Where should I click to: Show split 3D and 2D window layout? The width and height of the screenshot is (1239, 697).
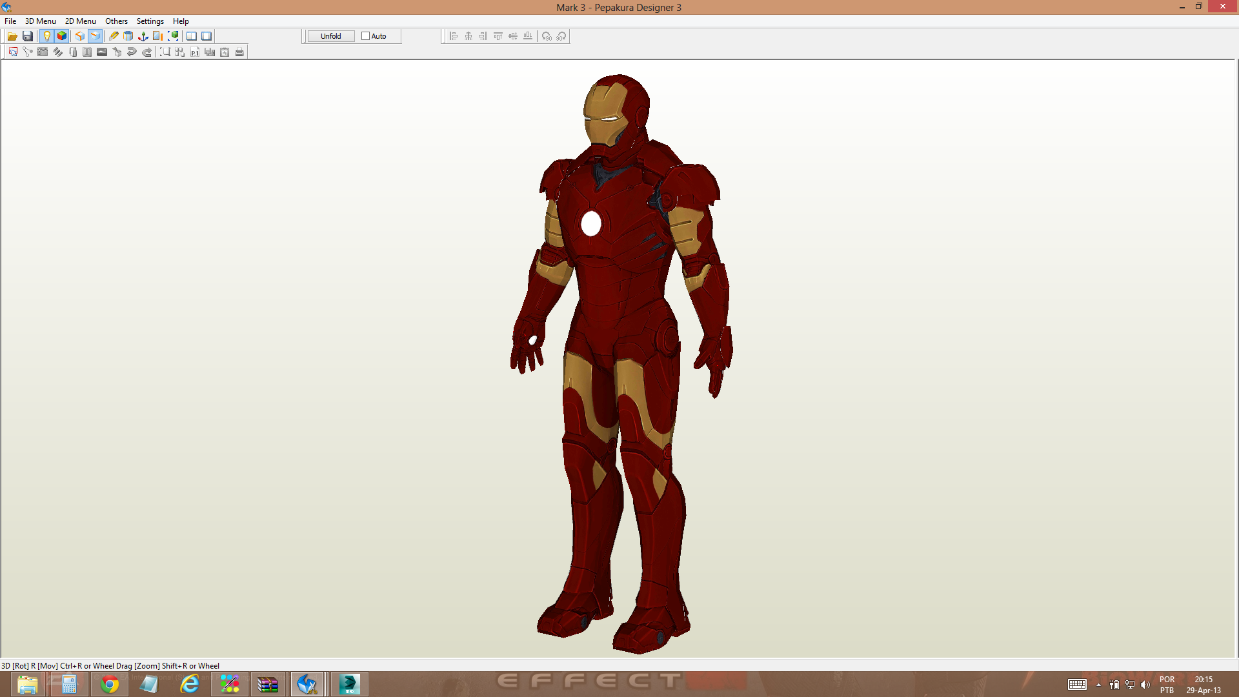point(192,36)
